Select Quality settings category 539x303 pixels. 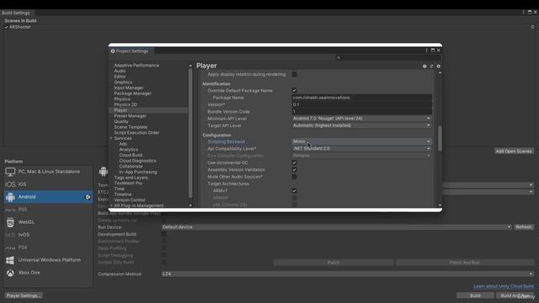[x=121, y=121]
